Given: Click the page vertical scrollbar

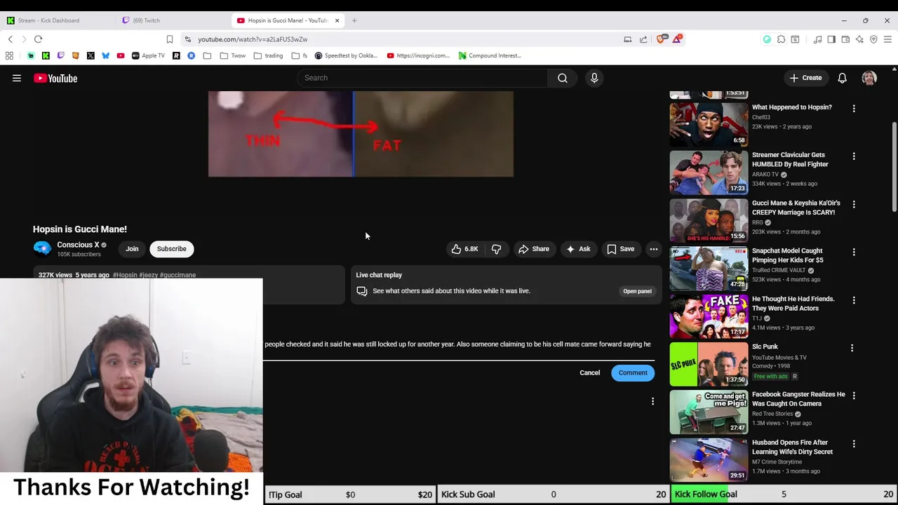Looking at the screenshot, I should pyautogui.click(x=894, y=166).
